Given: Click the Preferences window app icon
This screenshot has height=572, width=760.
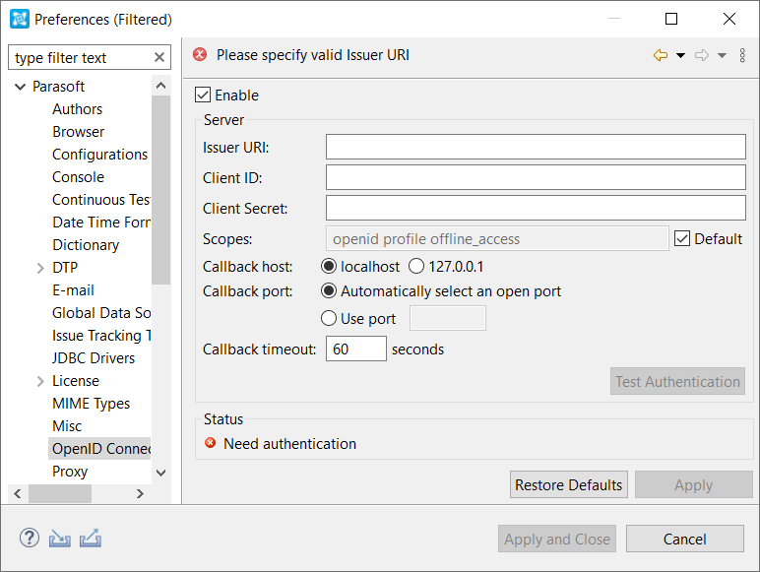Looking at the screenshot, I should tap(20, 19).
